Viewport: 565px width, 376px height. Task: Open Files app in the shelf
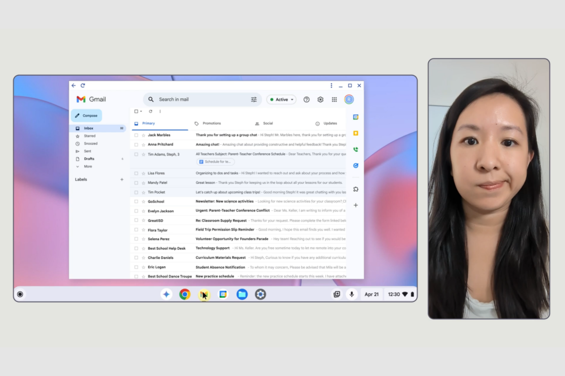pos(242,294)
